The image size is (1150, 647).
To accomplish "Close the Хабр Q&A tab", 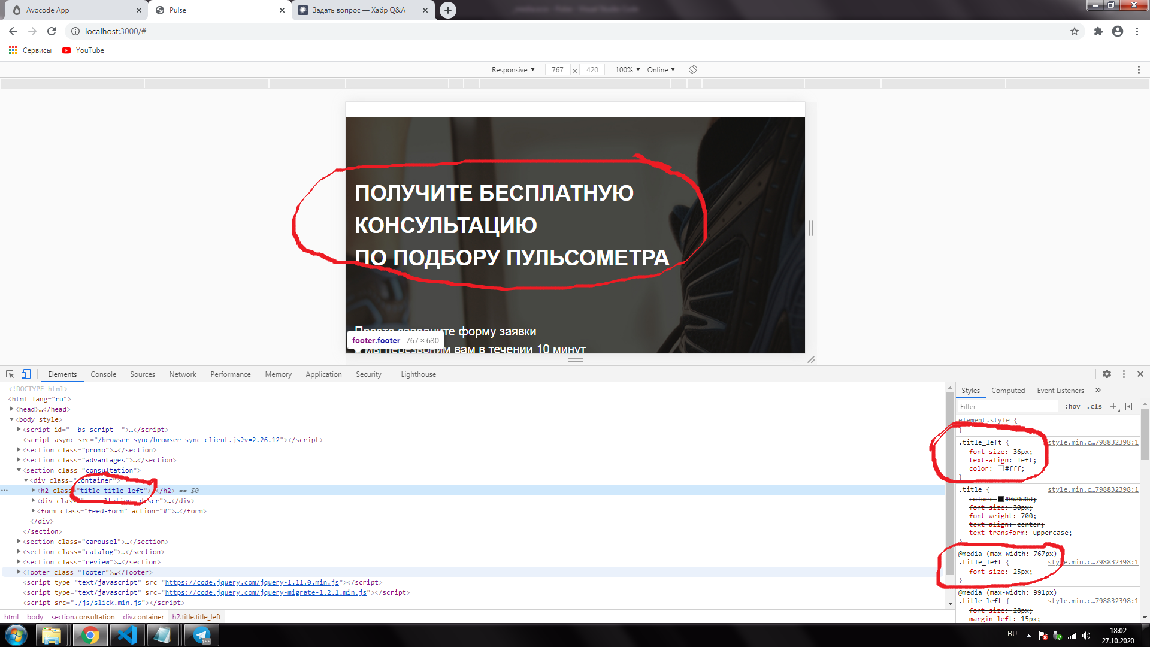I will [425, 10].
